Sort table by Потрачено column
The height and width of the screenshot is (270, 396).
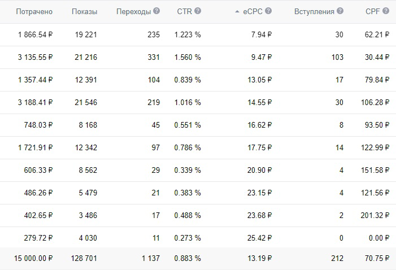click(x=34, y=12)
